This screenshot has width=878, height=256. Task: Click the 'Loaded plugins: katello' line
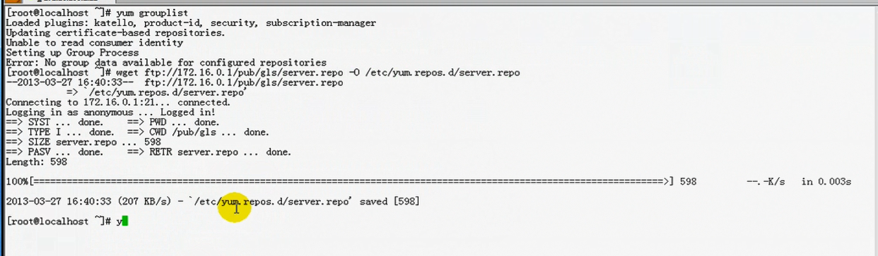(191, 23)
